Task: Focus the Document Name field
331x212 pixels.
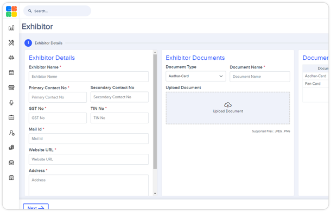Action: (260, 77)
